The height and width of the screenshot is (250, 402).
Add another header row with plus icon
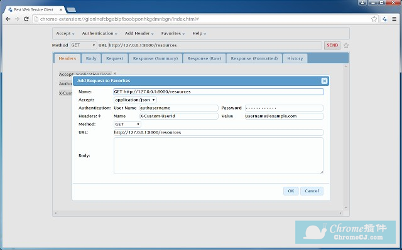point(100,116)
